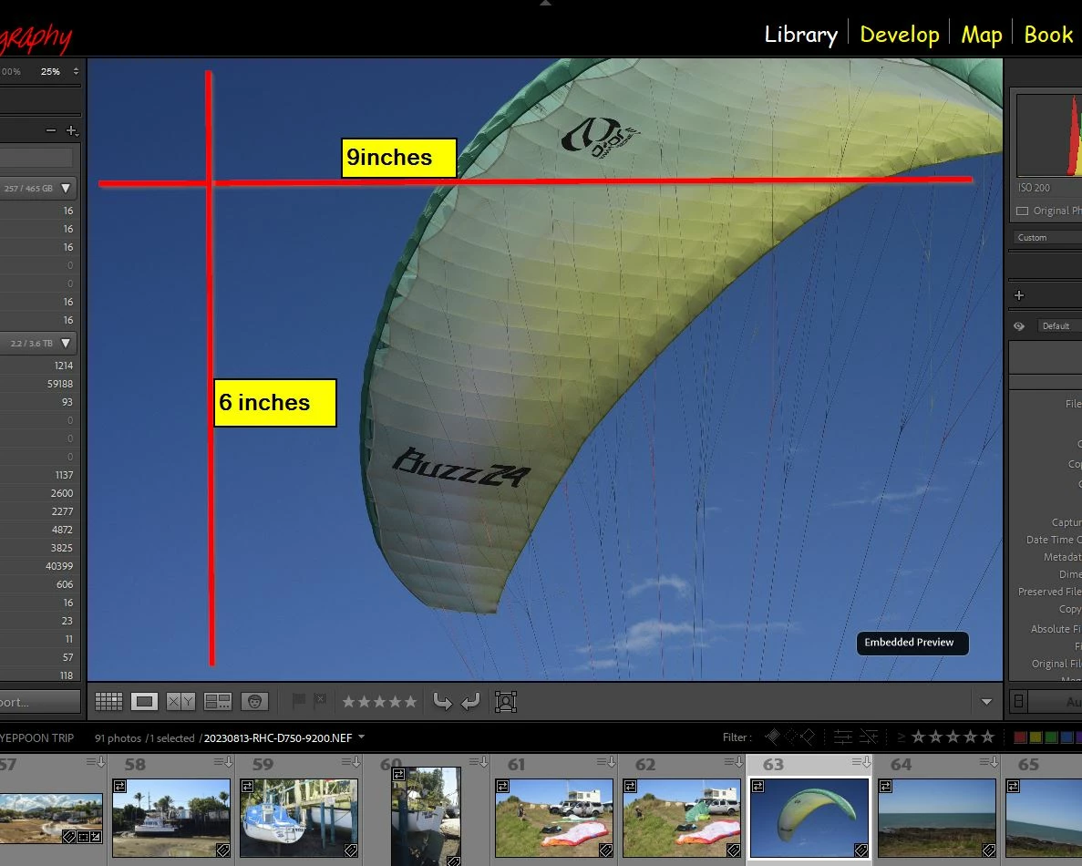
Task: Open the Library module
Action: point(800,35)
